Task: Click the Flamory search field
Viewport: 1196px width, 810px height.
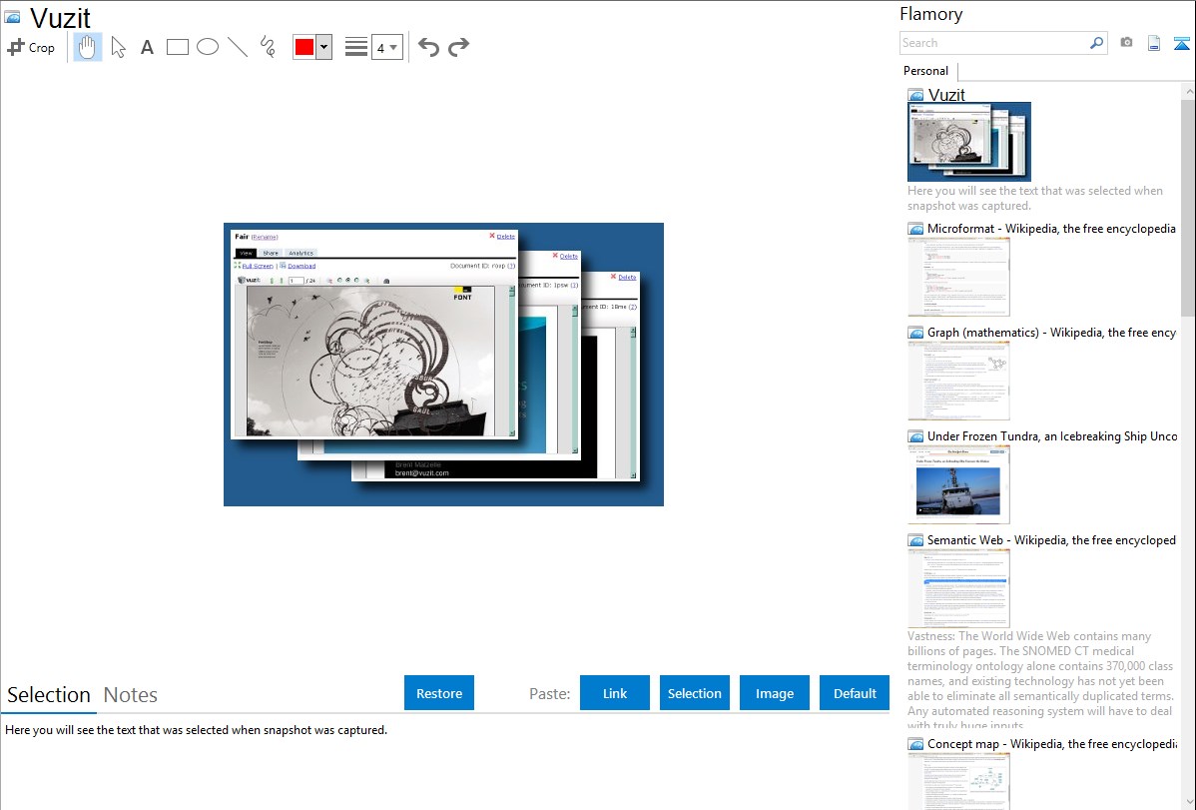Action: (x=994, y=43)
